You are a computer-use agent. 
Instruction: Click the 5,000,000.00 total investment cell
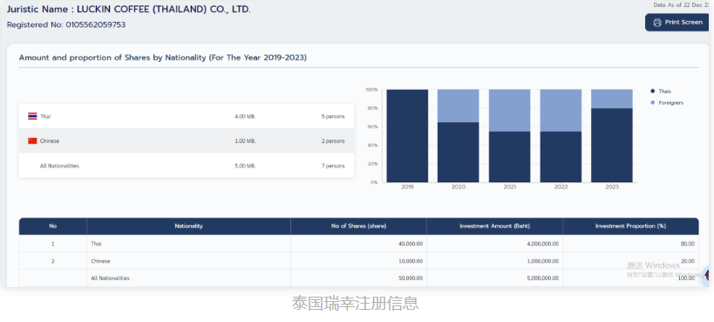[x=495, y=278]
